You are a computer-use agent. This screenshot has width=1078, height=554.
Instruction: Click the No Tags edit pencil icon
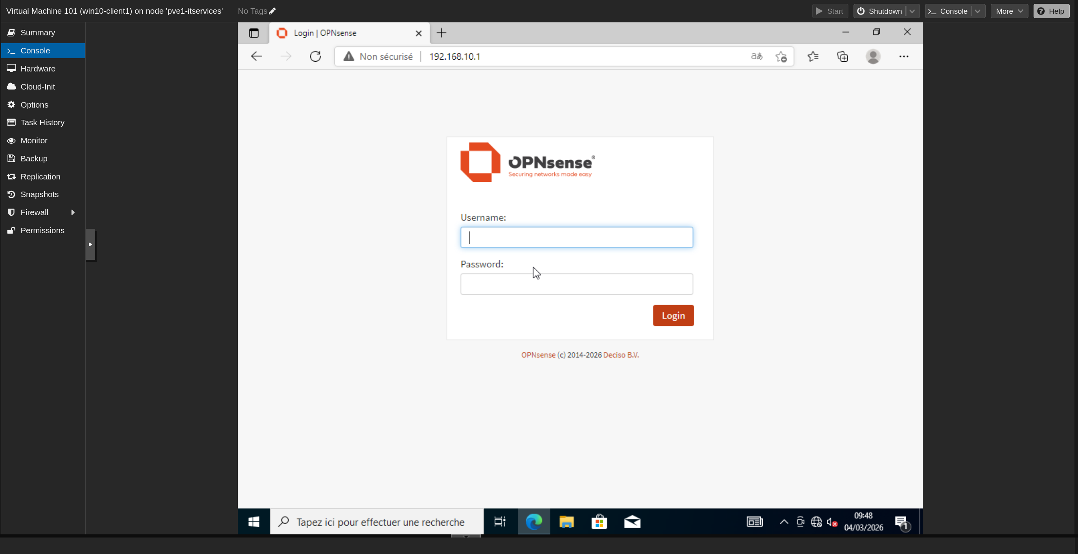[272, 11]
